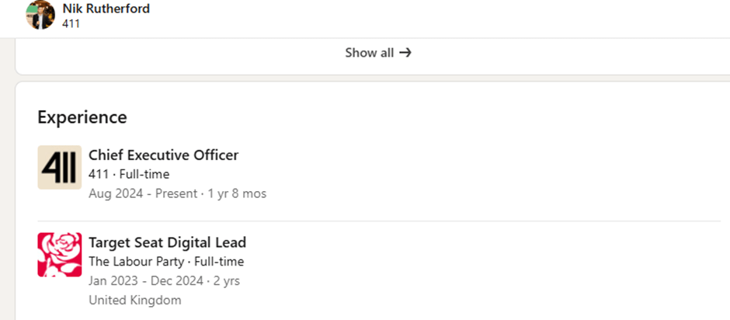Click the Aug 2024 - Present date range

pyautogui.click(x=143, y=193)
